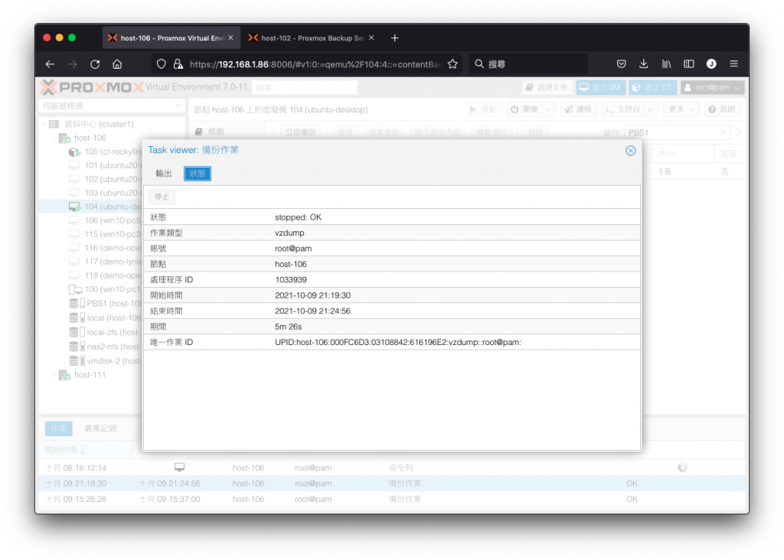The width and height of the screenshot is (784, 560).
Task: Select the 作業 tab in log panel
Action: pos(58,428)
